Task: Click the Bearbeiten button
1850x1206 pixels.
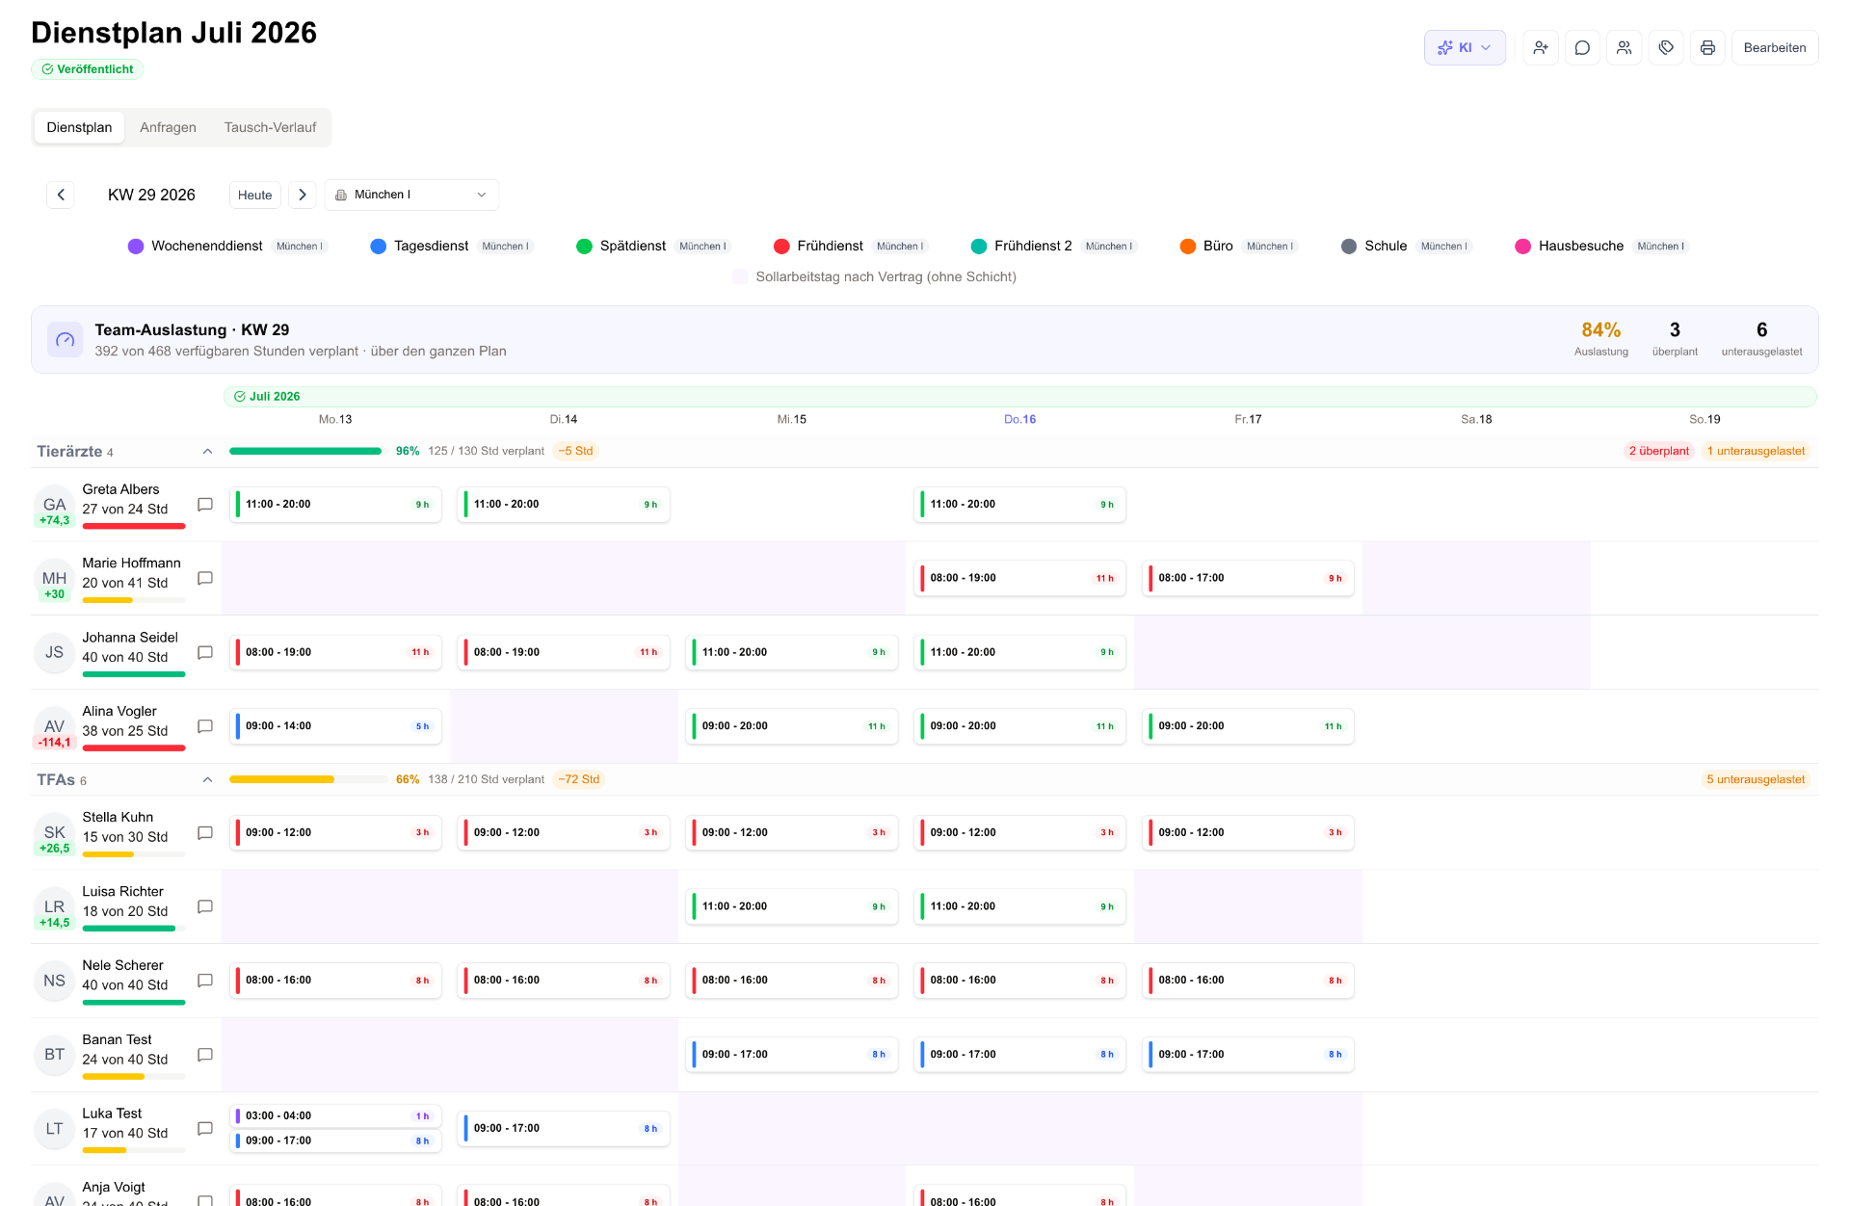Action: 1775,47
